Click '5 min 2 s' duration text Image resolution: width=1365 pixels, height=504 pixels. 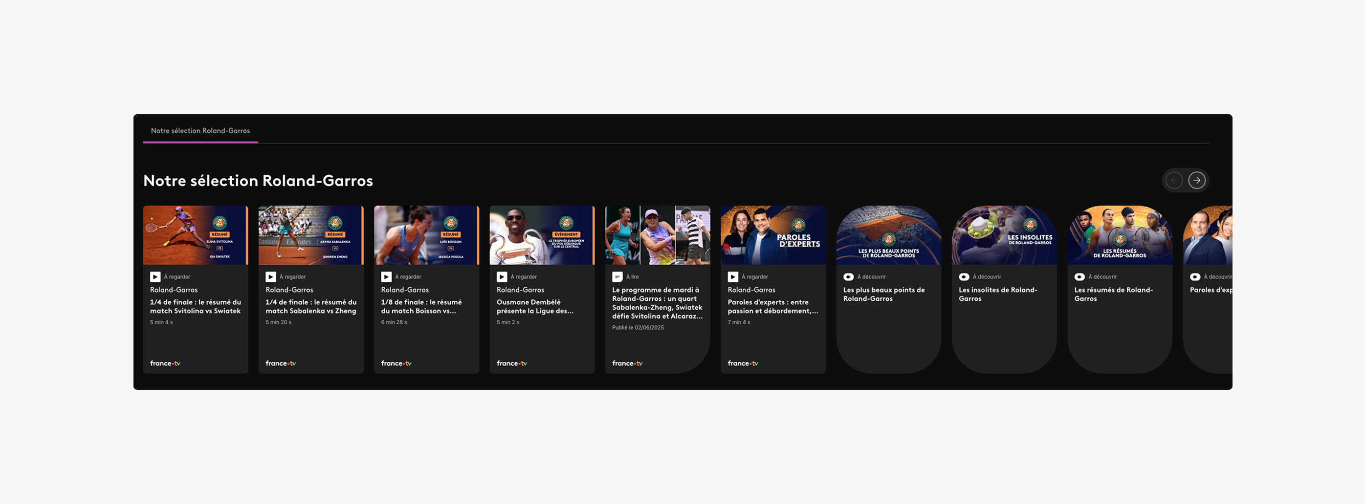click(x=507, y=322)
